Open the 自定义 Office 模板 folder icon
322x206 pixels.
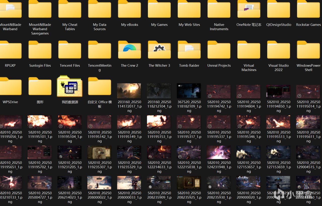click(x=100, y=86)
